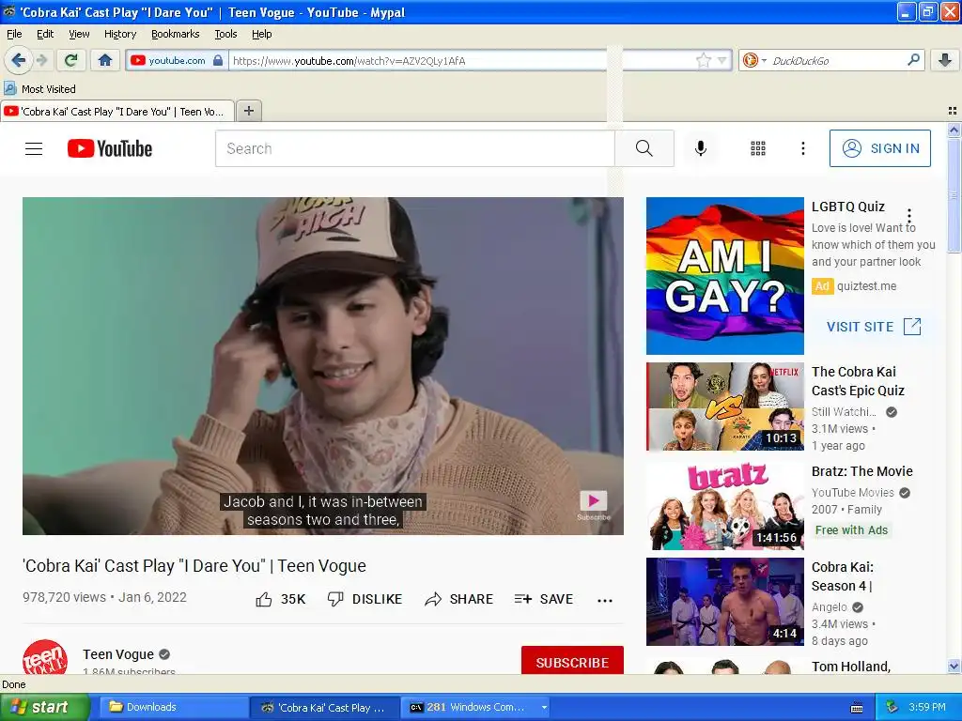
Task: Open the Teen Vogue channel name link
Action: (x=118, y=654)
